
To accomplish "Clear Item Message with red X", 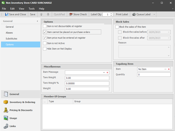I will (107, 72).
